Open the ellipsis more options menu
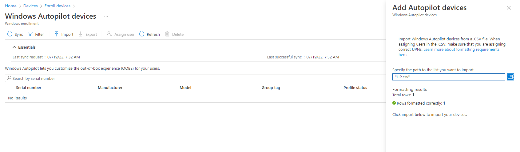 (x=106, y=16)
